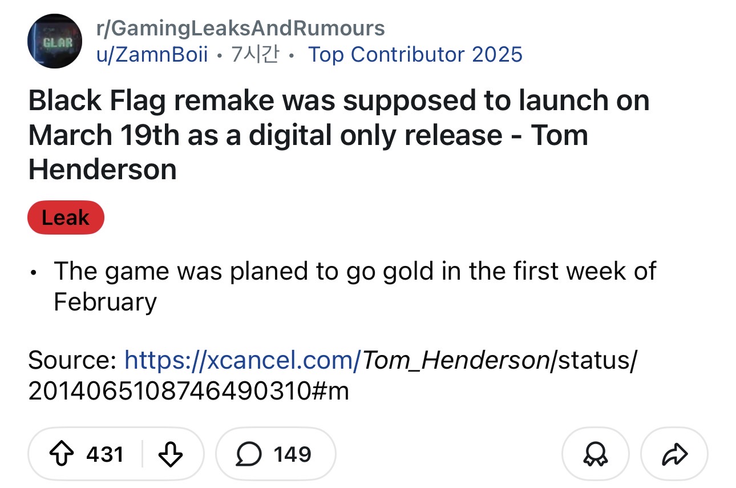
Task: Share the post via the arrow icon
Action: (x=674, y=454)
